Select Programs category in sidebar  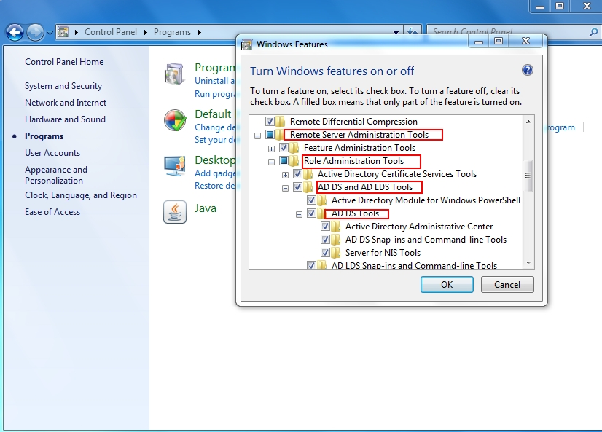pyautogui.click(x=44, y=136)
